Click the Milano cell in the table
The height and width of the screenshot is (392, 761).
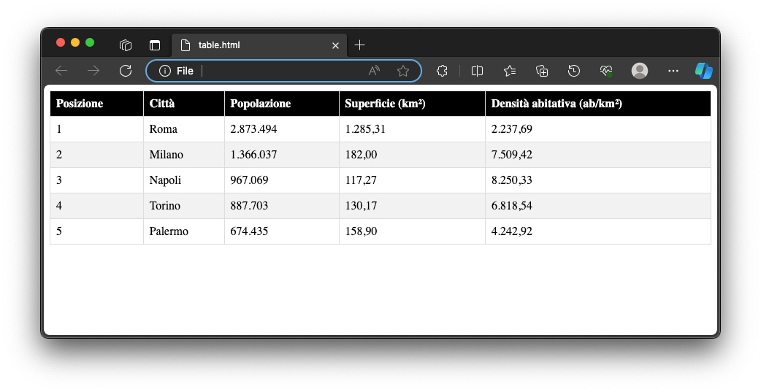167,155
